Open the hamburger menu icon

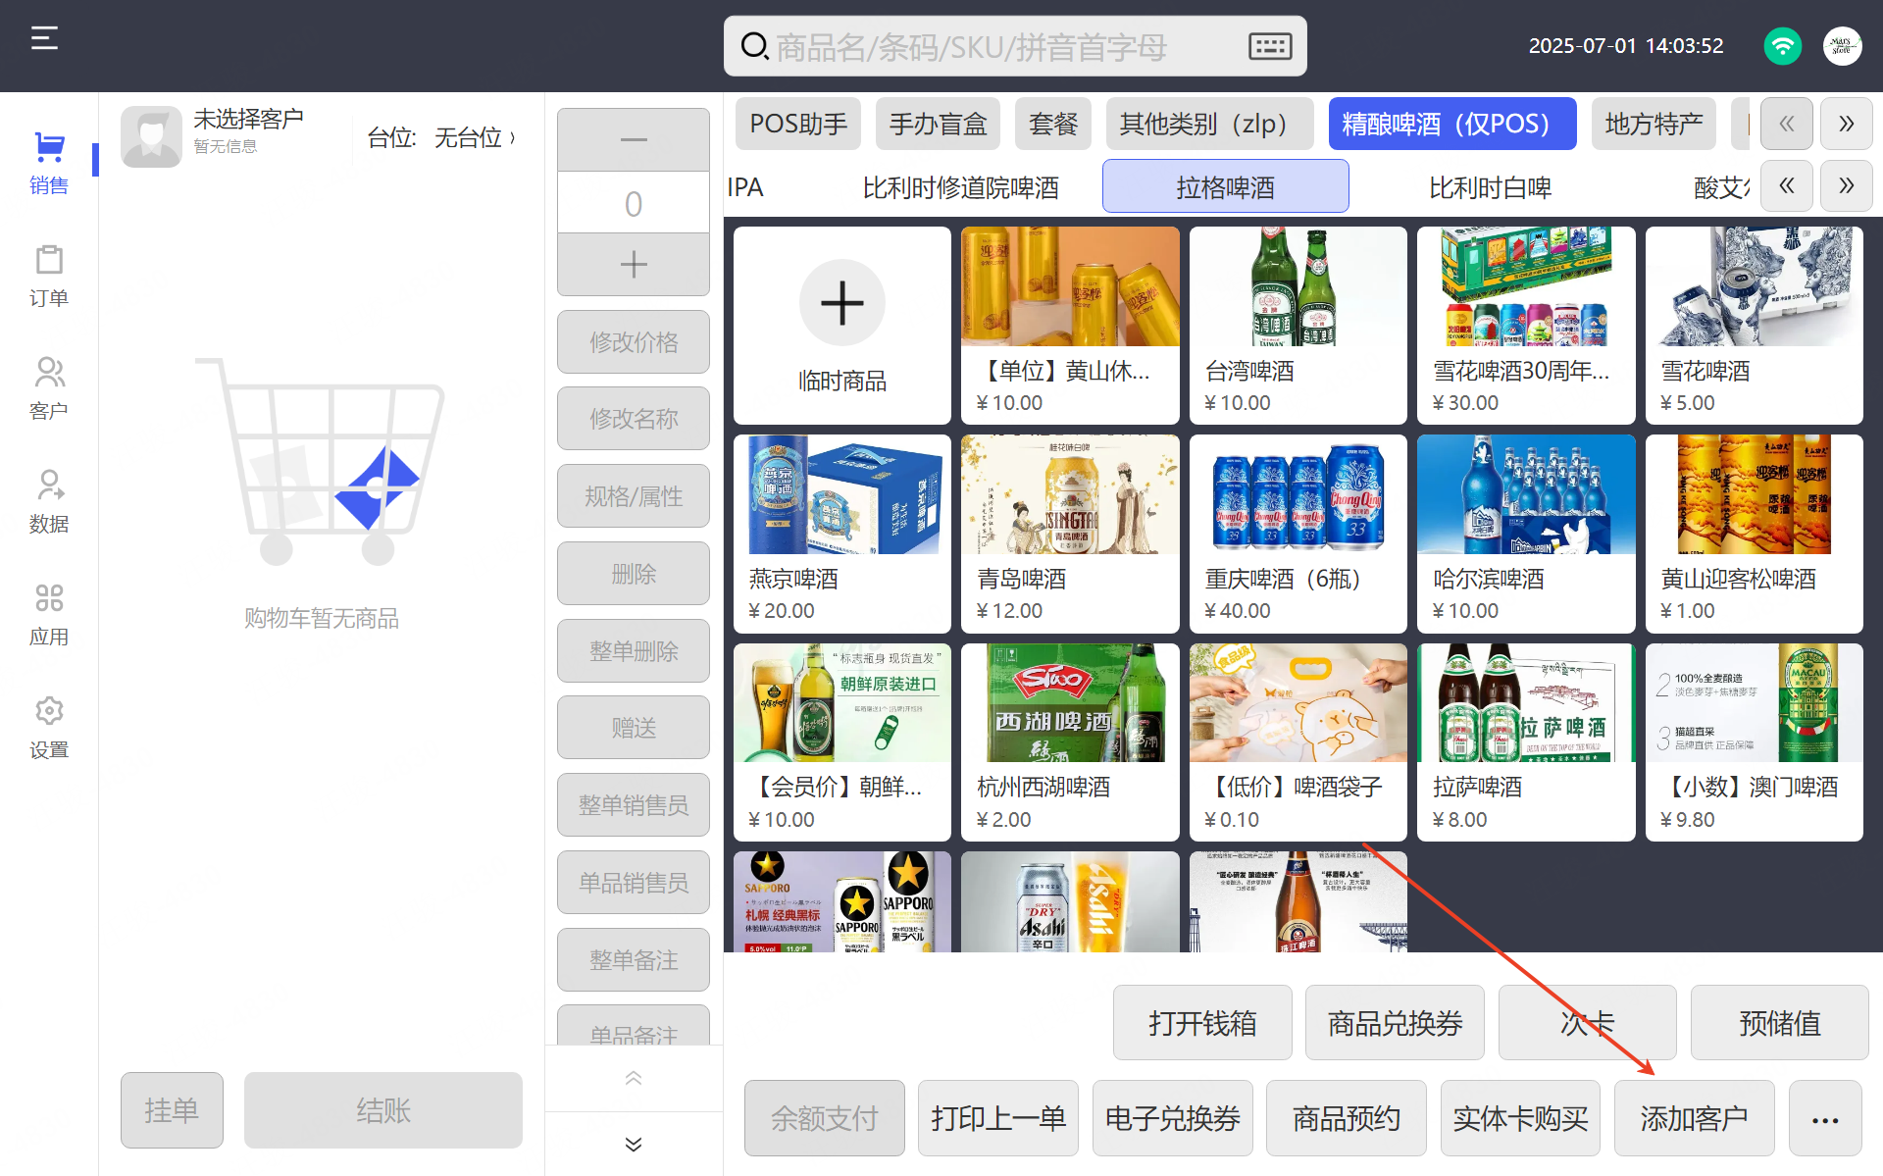pos(44,38)
